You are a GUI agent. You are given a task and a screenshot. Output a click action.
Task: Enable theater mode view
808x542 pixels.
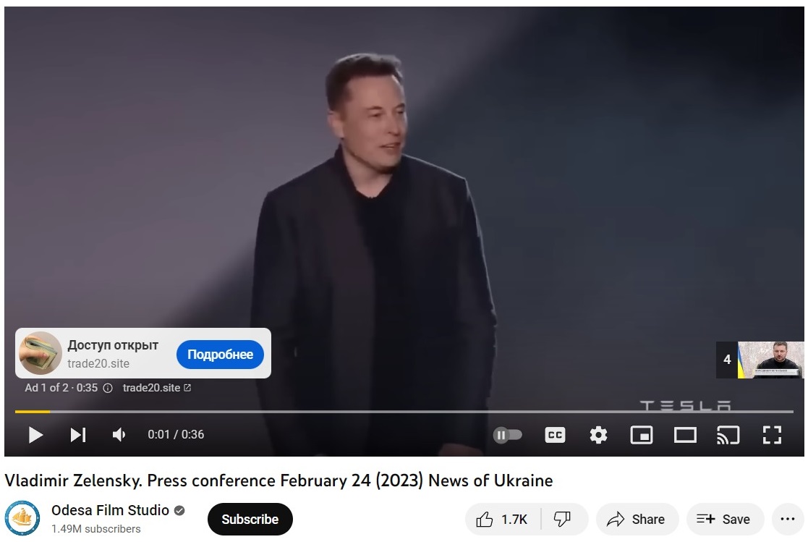685,435
